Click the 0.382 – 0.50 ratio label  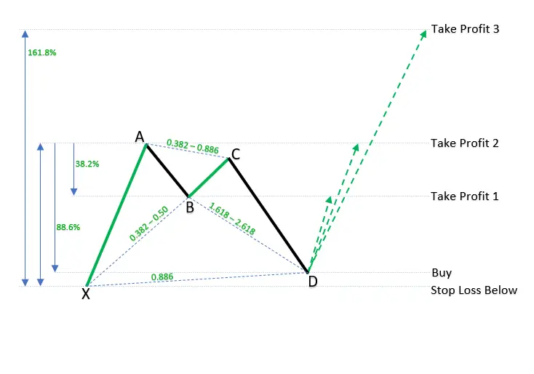pos(149,223)
